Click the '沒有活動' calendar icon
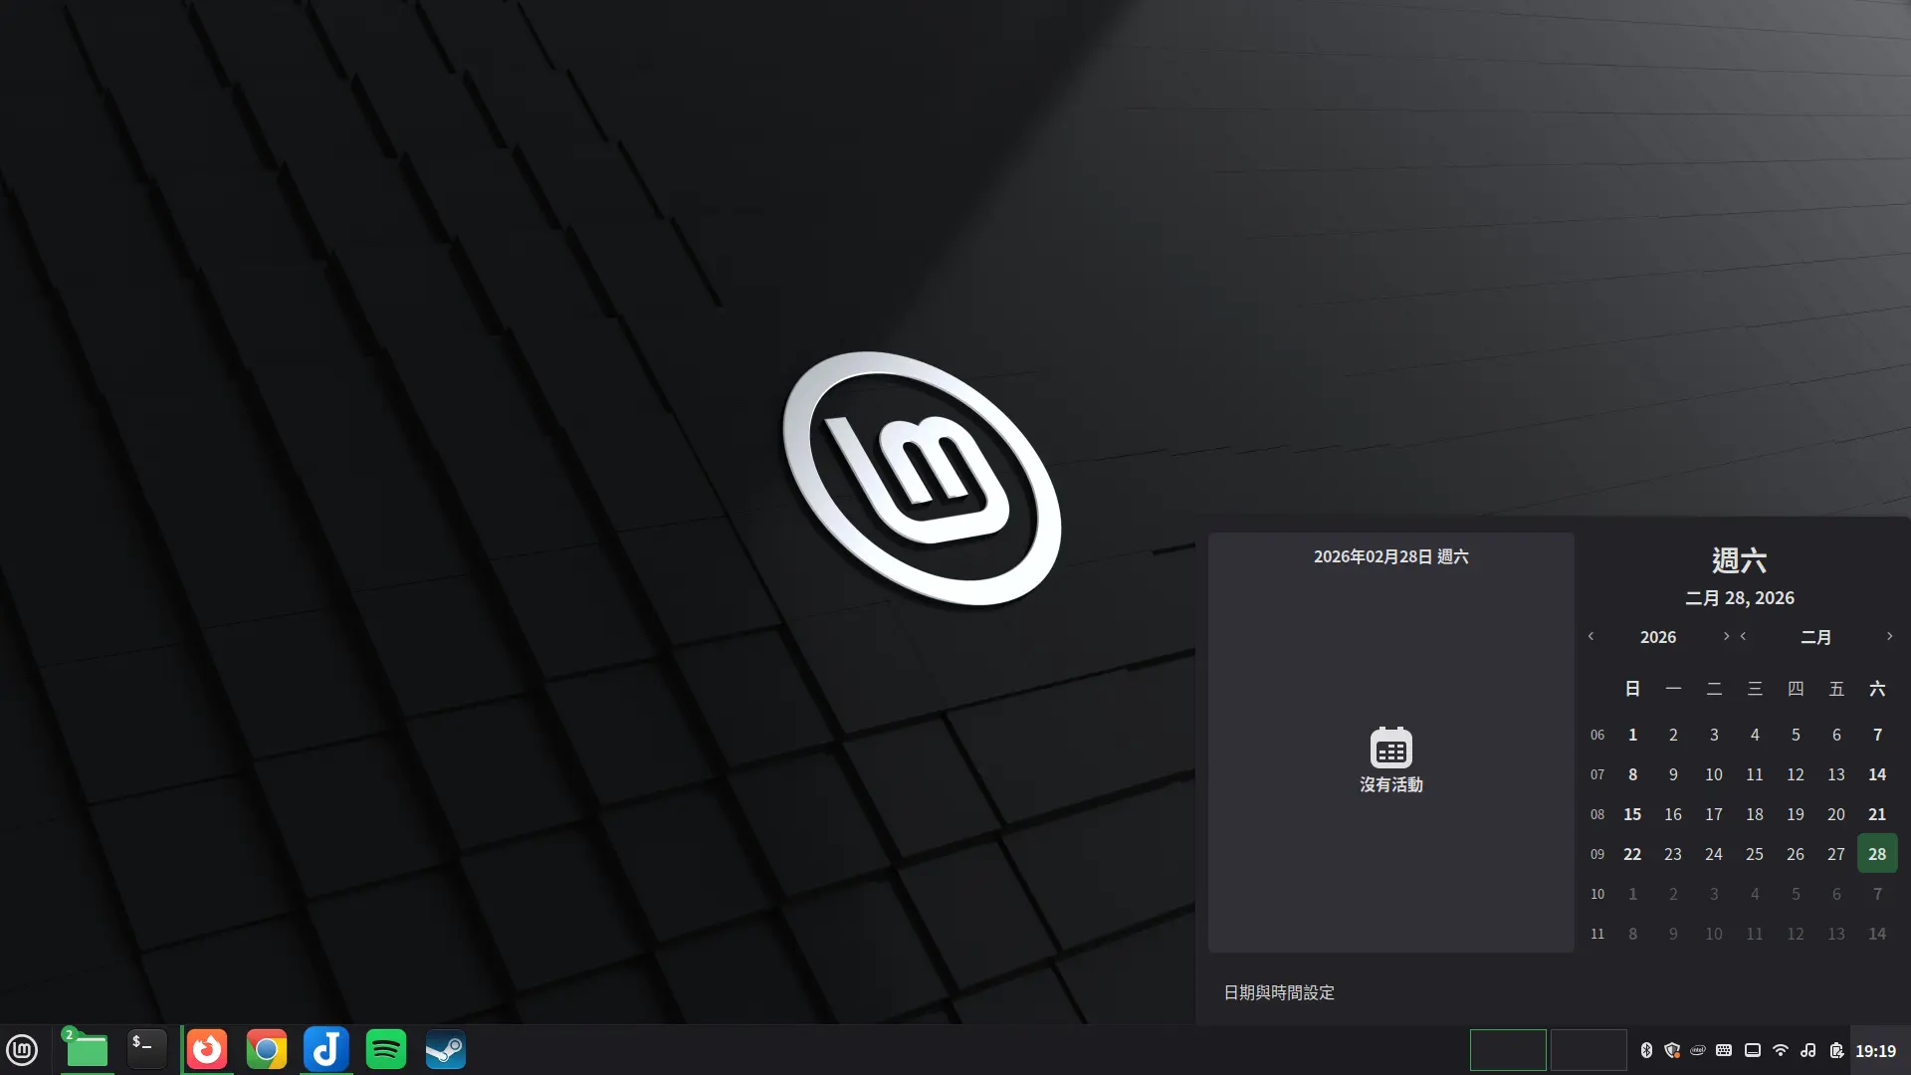Screen dimensions: 1911x1075 point(1390,749)
